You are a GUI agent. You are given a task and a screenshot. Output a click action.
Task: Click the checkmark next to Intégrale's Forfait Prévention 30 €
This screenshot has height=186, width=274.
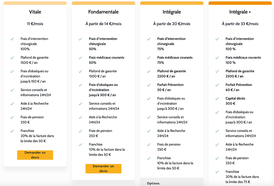pos(149,85)
